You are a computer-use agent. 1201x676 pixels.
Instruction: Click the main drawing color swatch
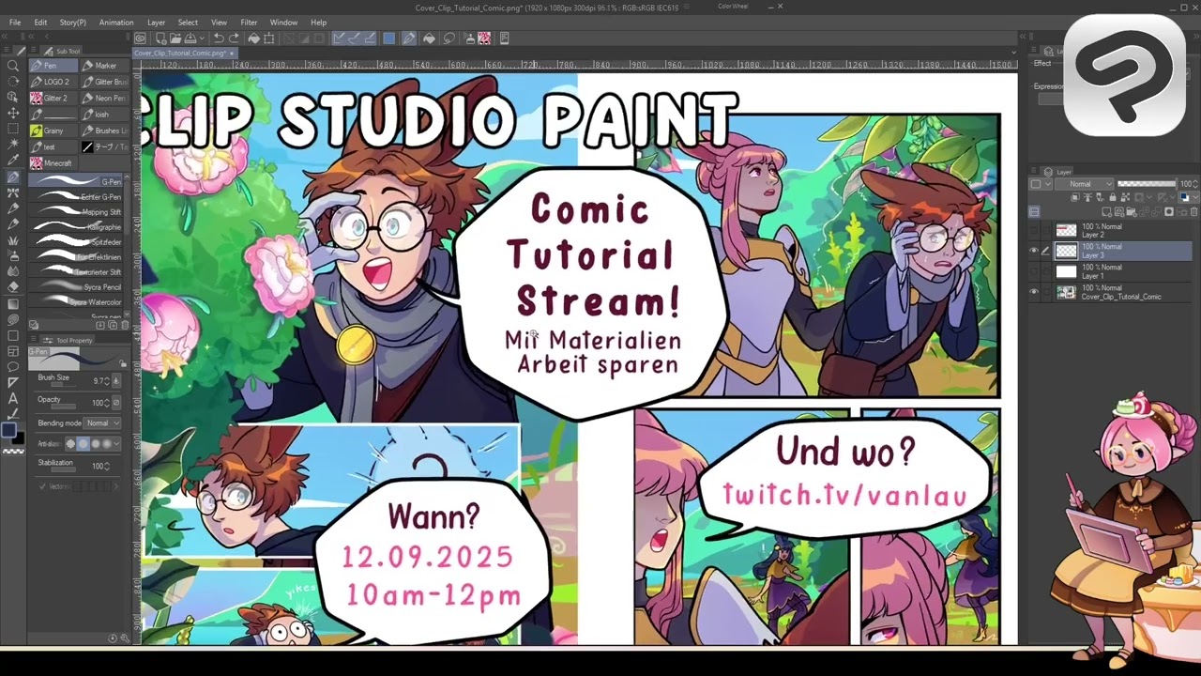click(10, 430)
